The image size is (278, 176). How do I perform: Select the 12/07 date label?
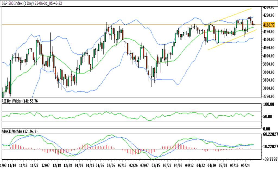point(45,165)
